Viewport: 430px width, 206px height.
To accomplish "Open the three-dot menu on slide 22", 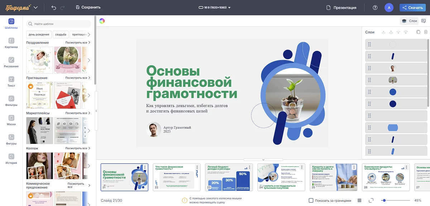I will tap(197, 168).
